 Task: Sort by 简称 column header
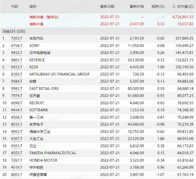click(33, 6)
